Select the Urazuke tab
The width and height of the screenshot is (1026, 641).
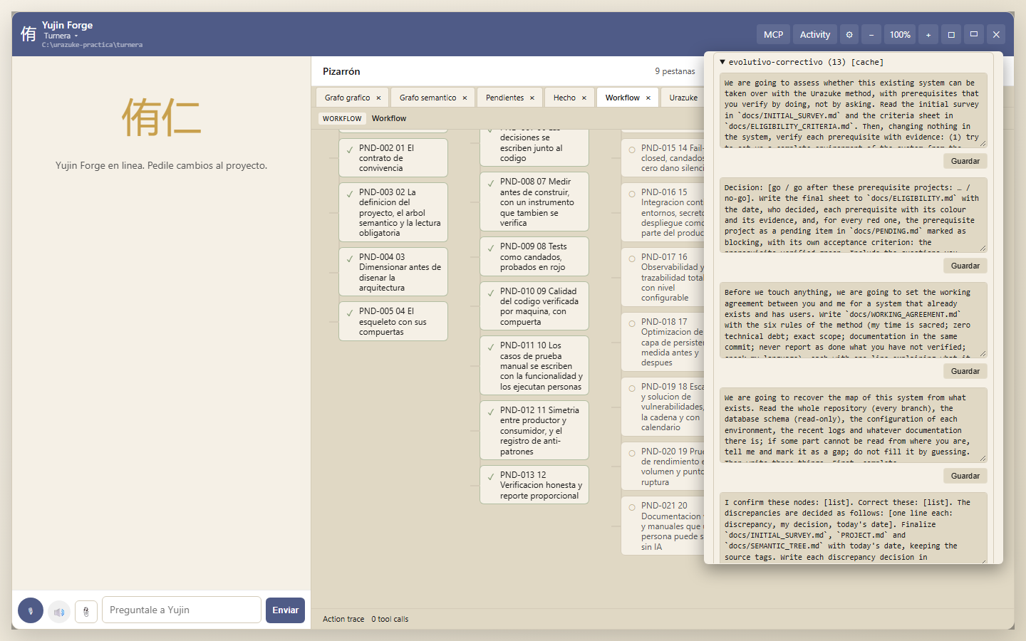pos(683,98)
